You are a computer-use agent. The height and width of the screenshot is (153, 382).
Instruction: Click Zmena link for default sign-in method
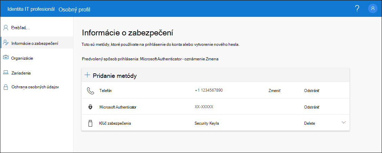tap(213, 59)
